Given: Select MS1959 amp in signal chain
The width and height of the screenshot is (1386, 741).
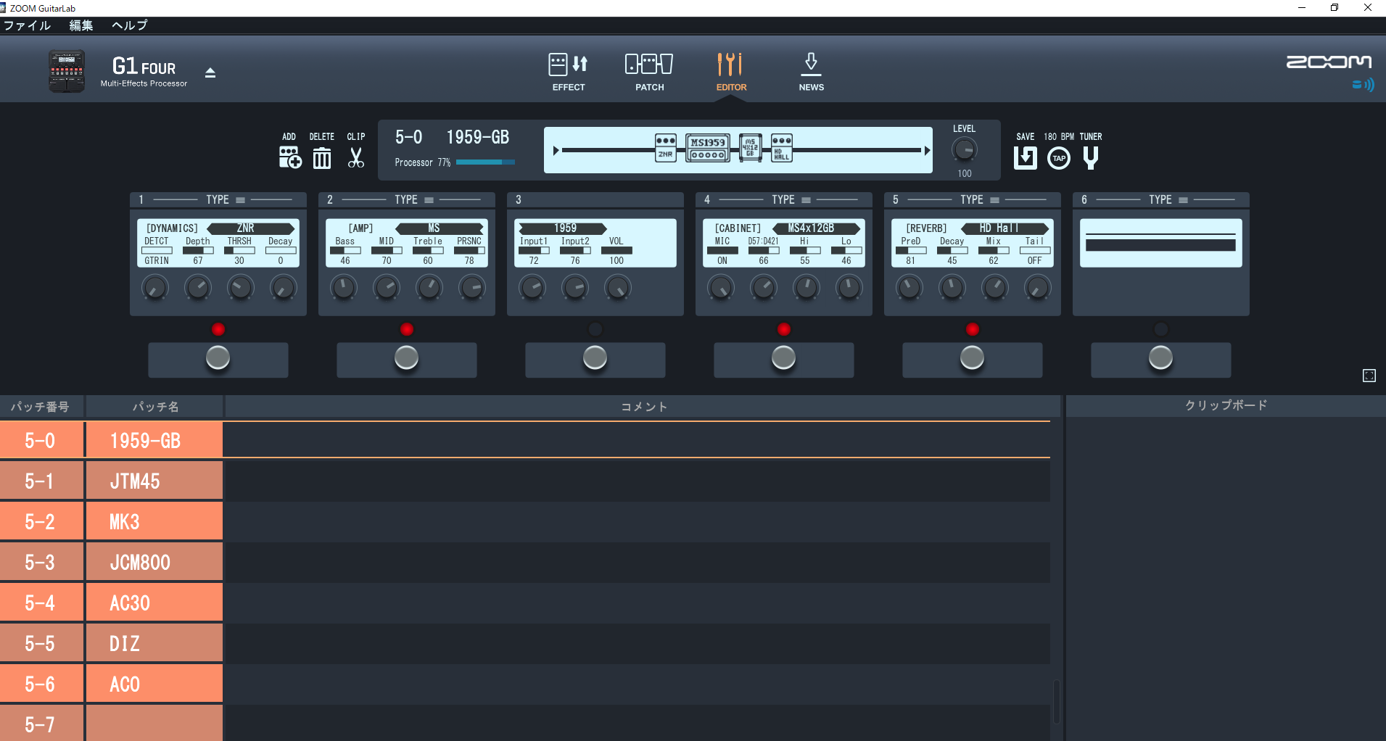Looking at the screenshot, I should (x=708, y=148).
